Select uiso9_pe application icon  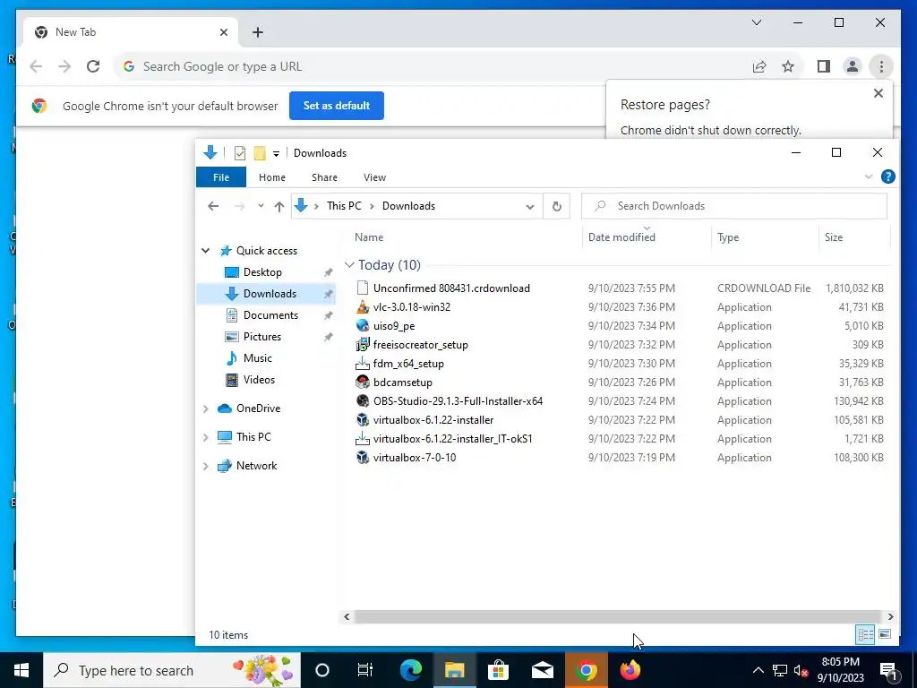coord(363,326)
